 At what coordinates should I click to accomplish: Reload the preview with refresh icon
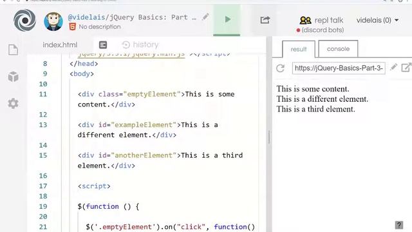pyautogui.click(x=281, y=68)
